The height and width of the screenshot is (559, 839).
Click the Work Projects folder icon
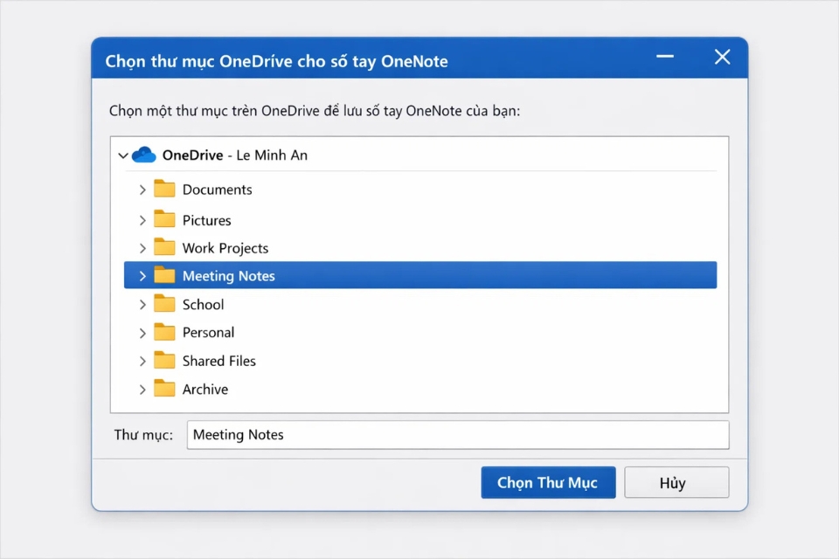point(166,247)
